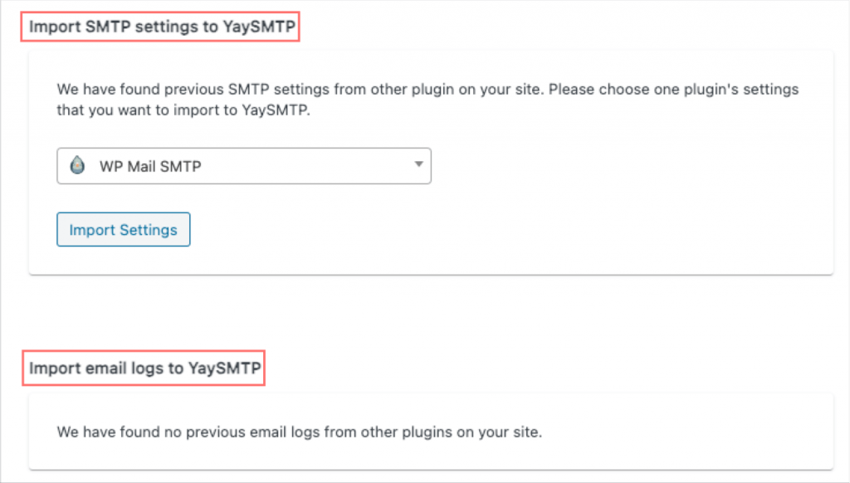Click the word "Import" in the email logs heading
850x483 pixels.
[x=51, y=368]
